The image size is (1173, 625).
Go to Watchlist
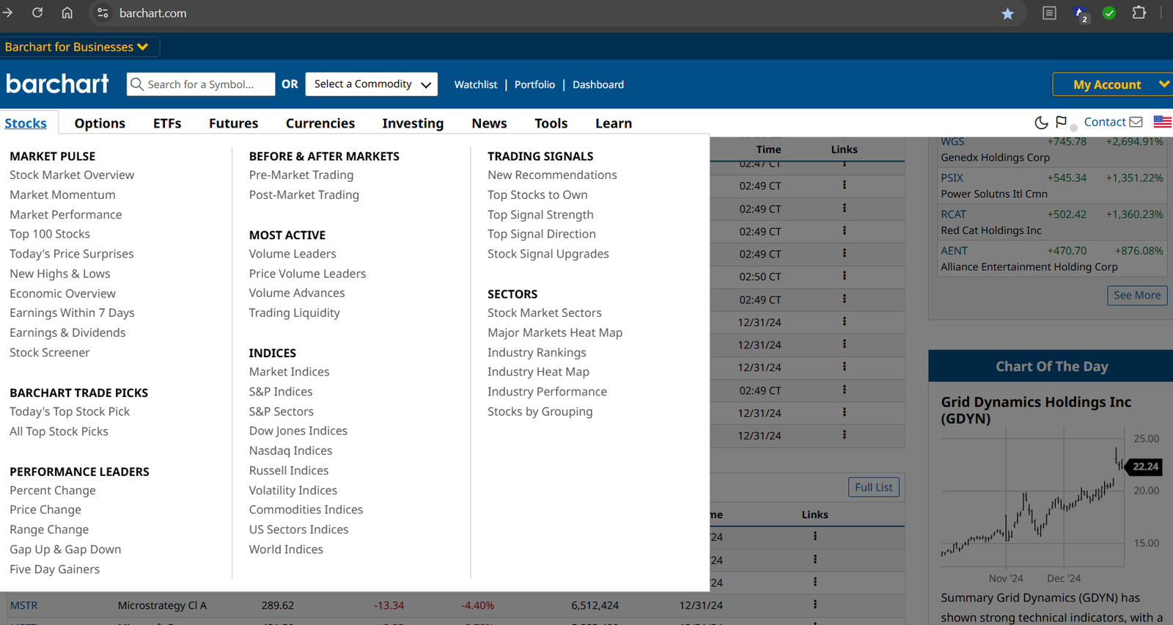(x=476, y=84)
